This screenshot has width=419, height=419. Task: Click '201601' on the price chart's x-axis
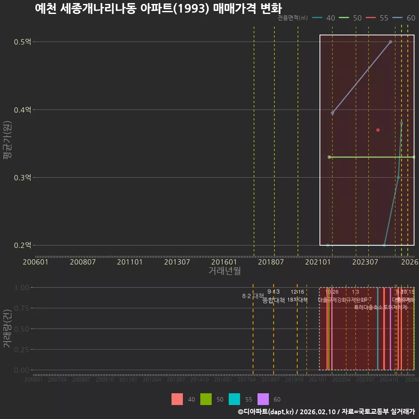(x=224, y=262)
